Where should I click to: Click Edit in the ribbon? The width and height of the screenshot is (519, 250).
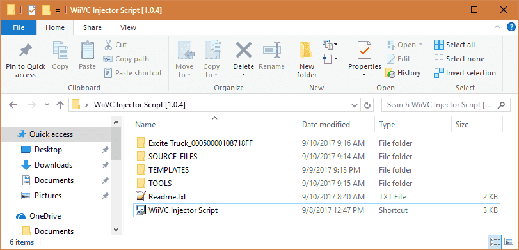pos(398,59)
